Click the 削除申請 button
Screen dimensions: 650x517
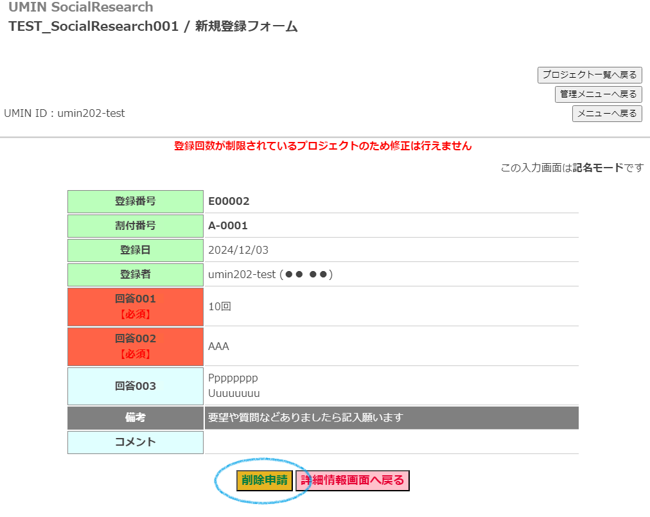[264, 480]
